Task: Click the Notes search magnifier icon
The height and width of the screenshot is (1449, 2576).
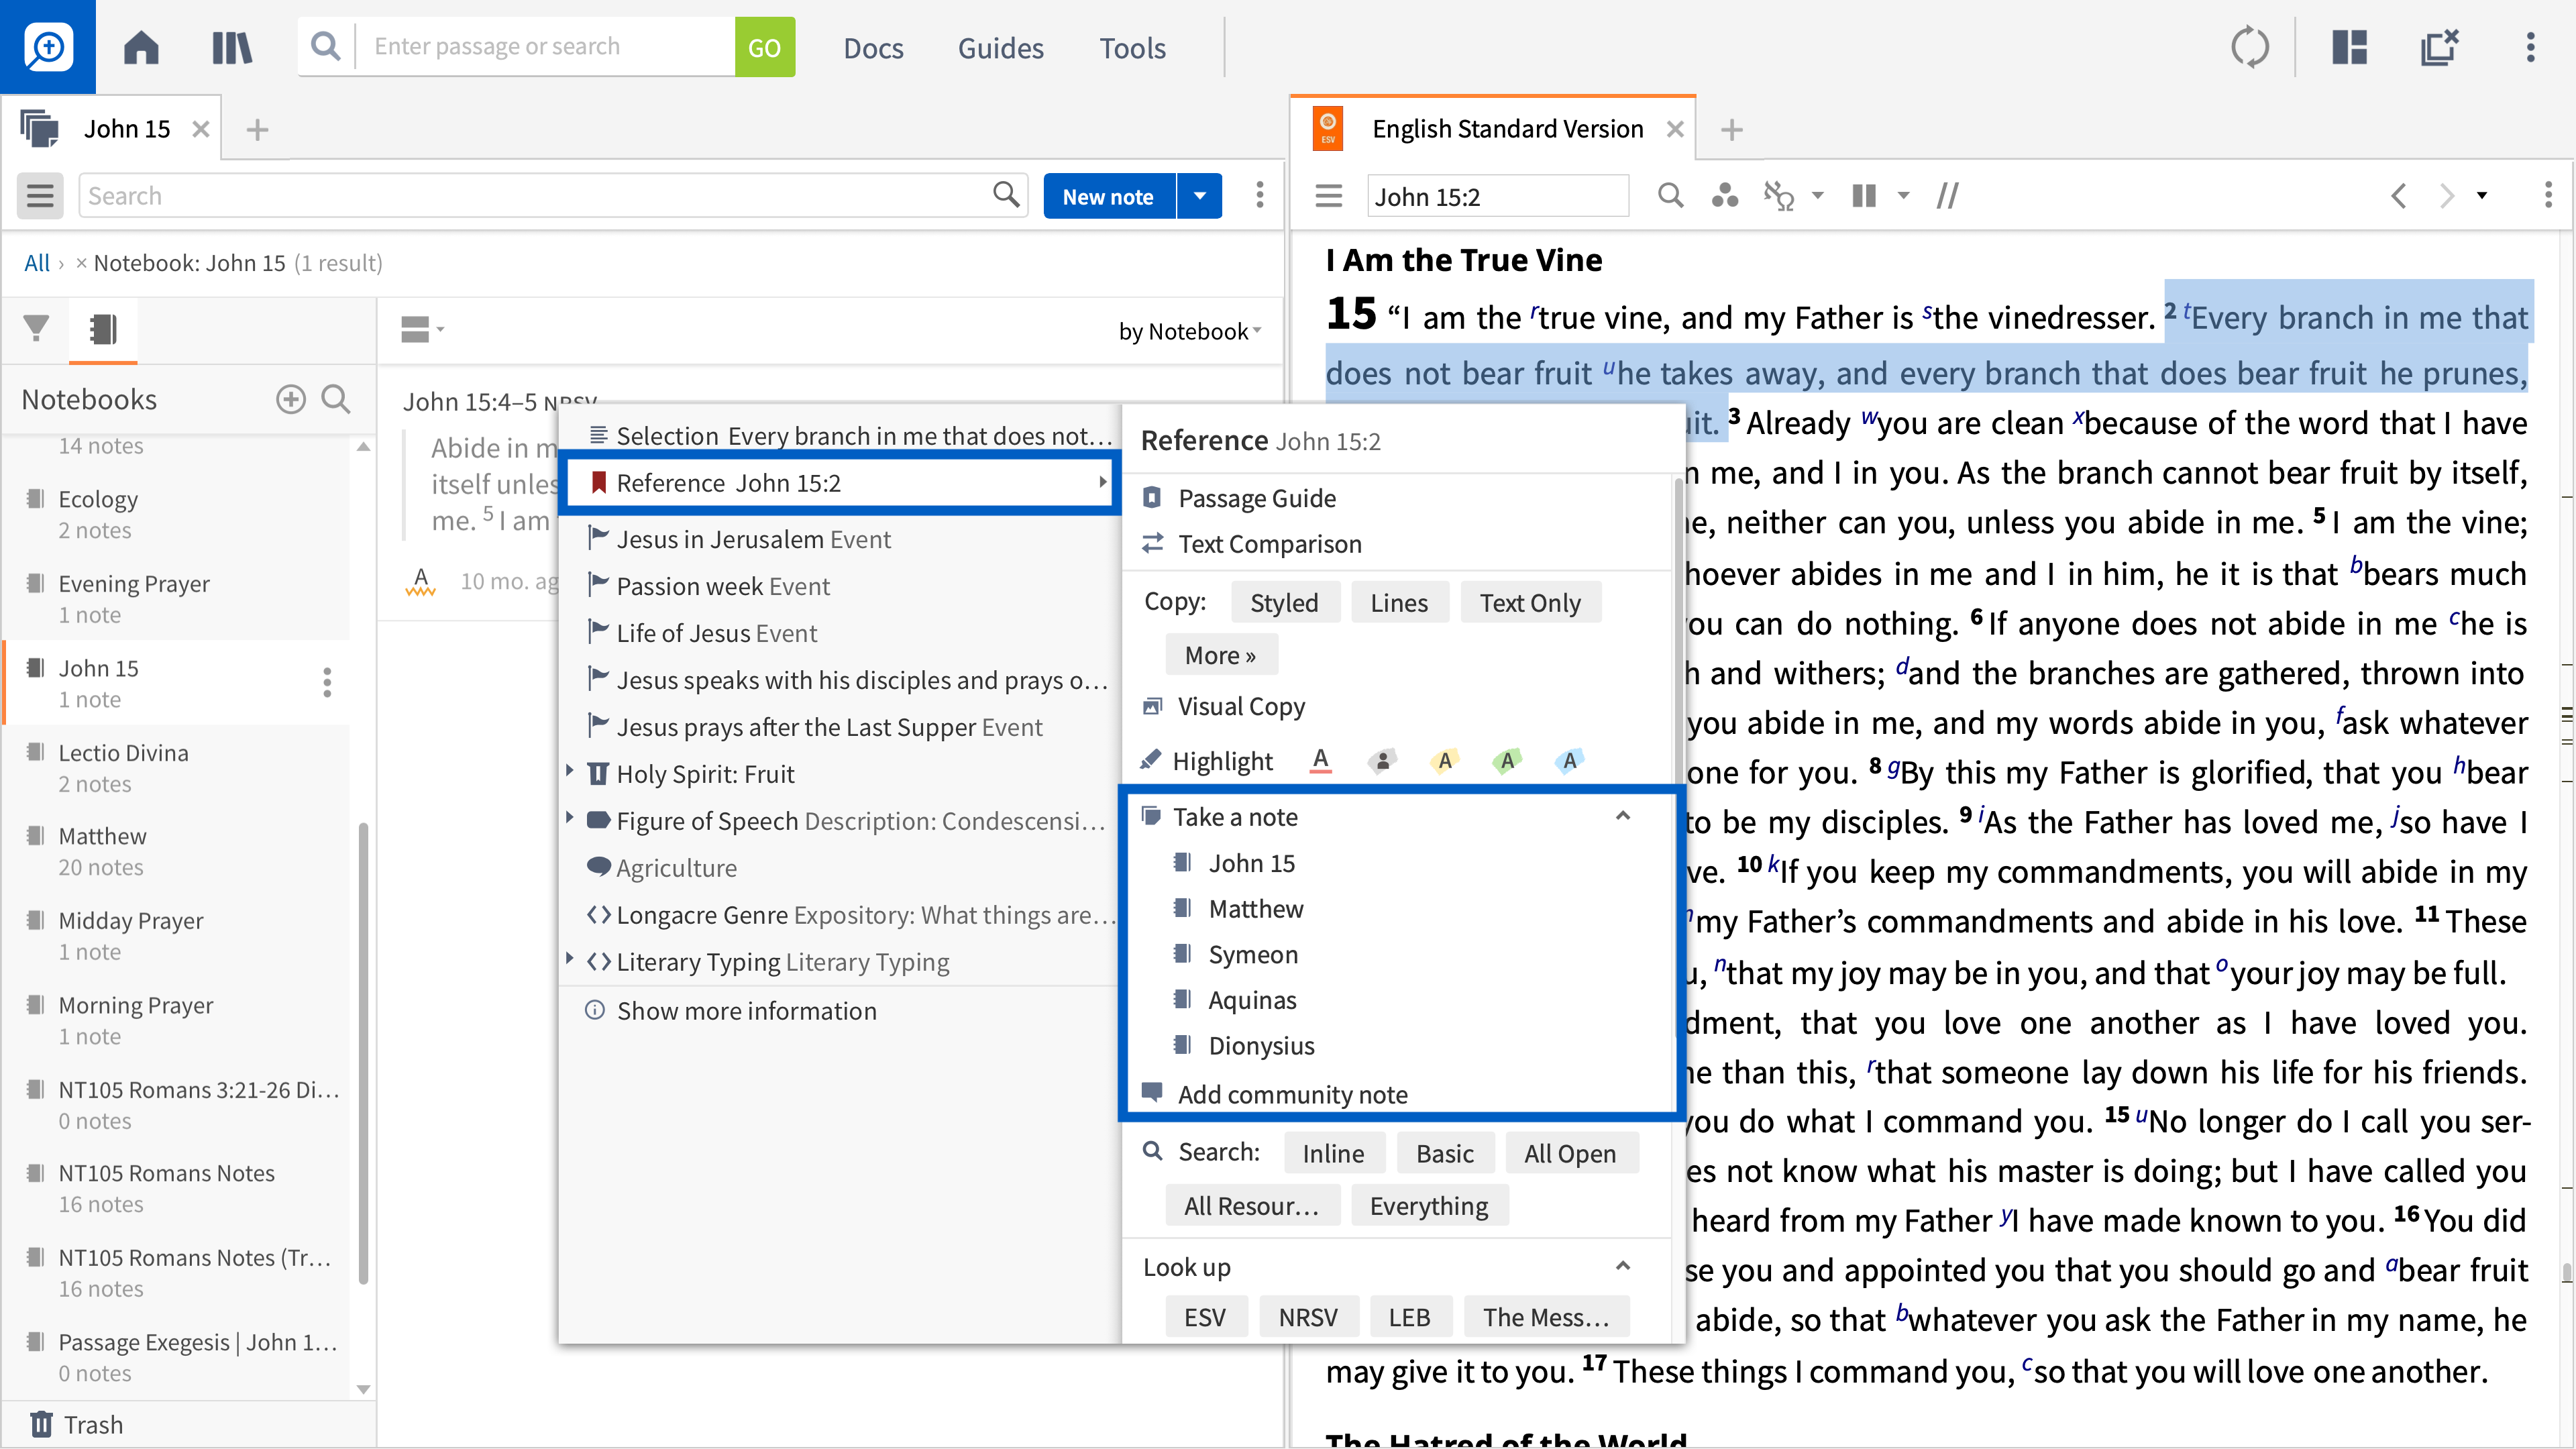Action: coord(1006,194)
